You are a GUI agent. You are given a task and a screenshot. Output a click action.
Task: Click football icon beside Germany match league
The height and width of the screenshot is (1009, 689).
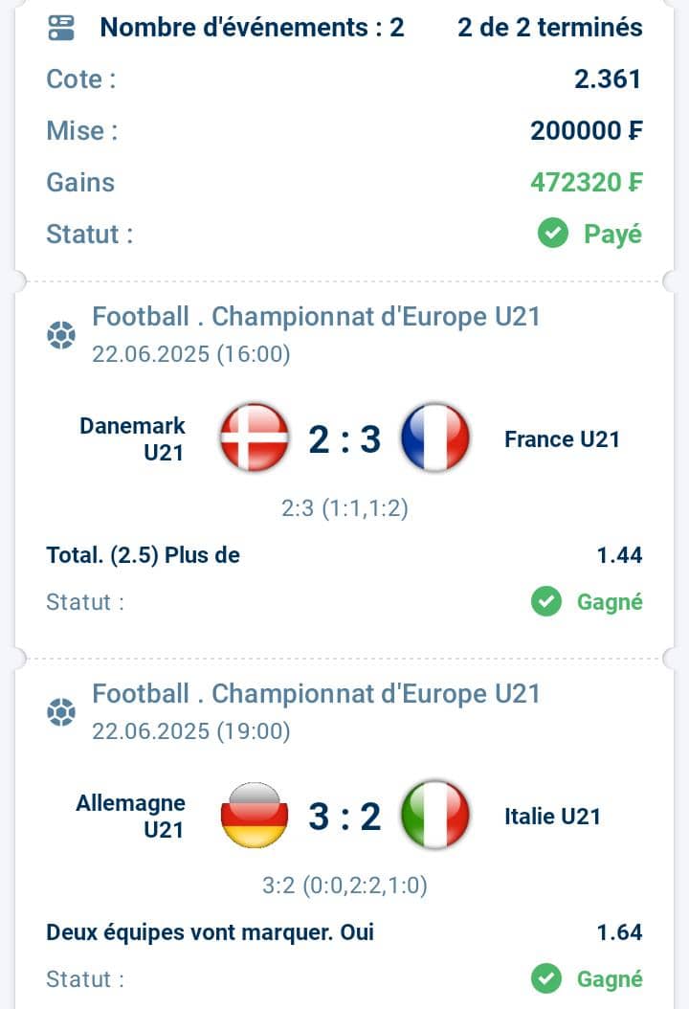click(x=61, y=712)
